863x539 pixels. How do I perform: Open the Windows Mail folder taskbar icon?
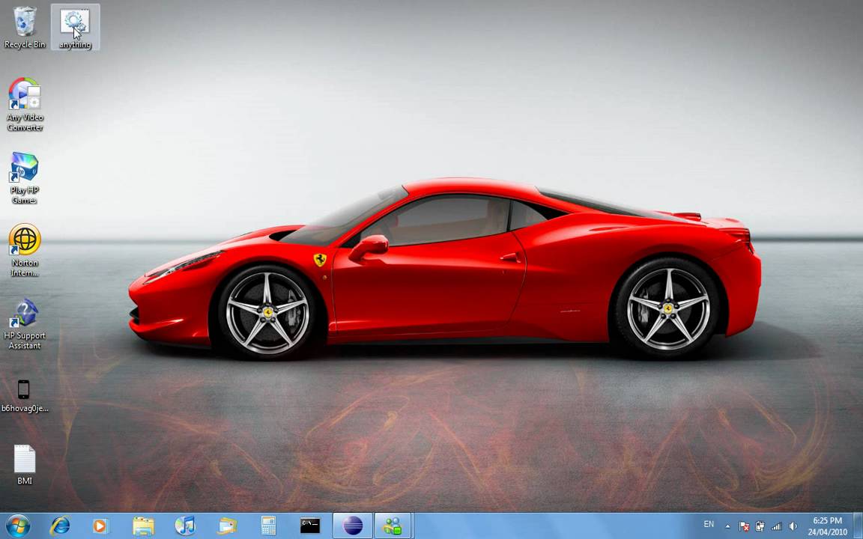click(227, 526)
